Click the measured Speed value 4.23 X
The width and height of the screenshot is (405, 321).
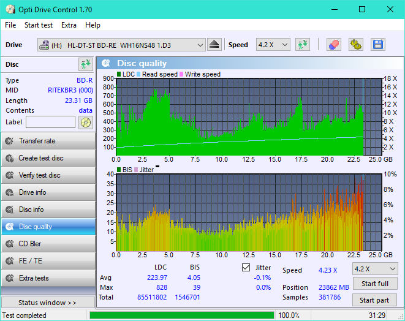pos(328,270)
